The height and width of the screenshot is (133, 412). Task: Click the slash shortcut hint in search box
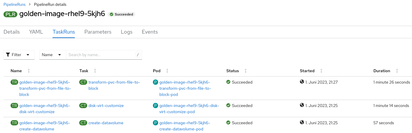coord(138,55)
